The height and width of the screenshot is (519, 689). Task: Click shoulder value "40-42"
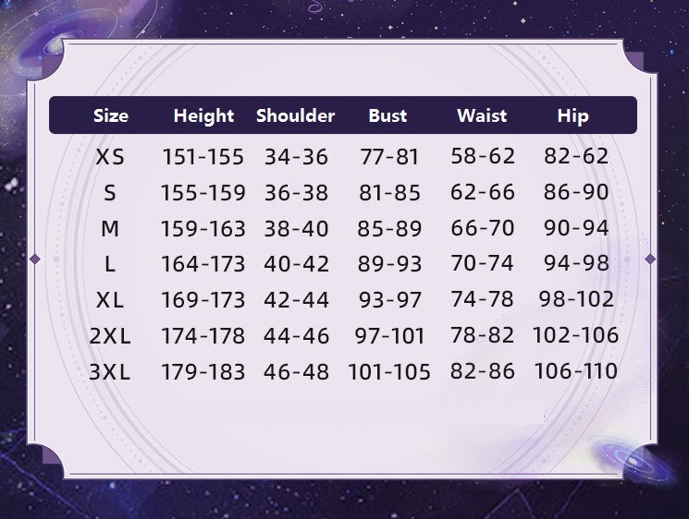[x=296, y=264]
